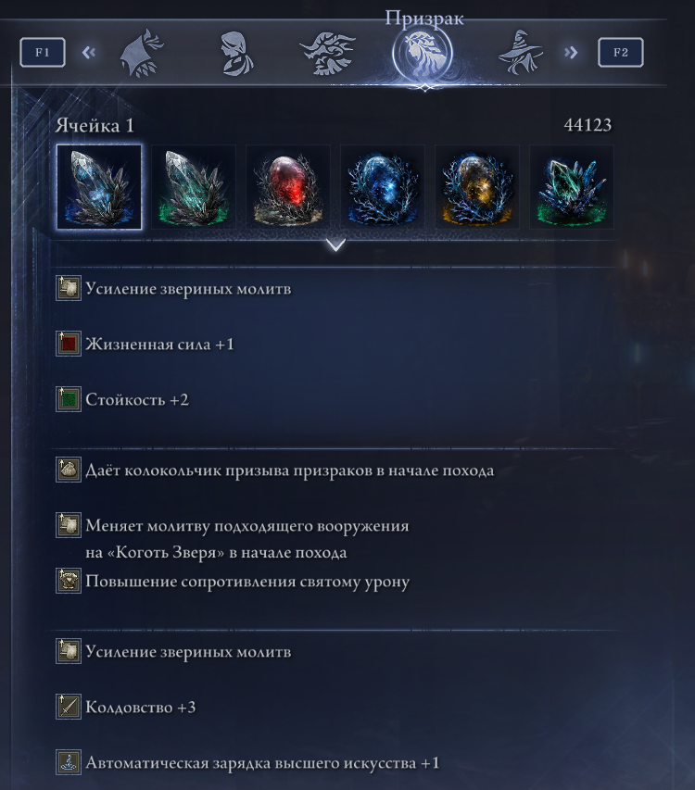Select the amber orb relic

(477, 187)
